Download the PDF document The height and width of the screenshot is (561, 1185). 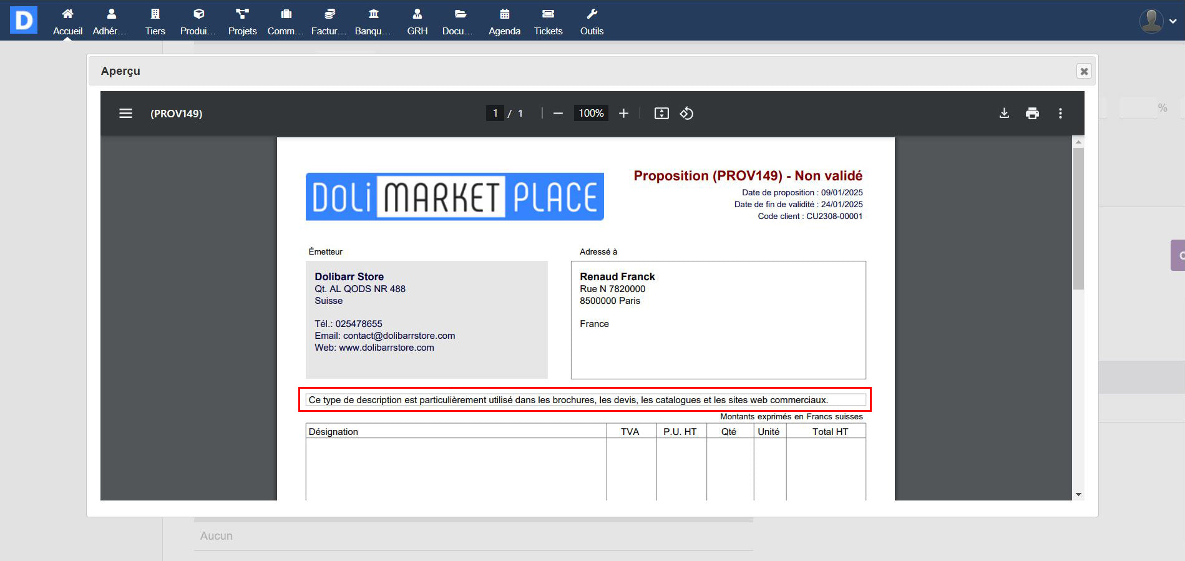click(x=1004, y=113)
